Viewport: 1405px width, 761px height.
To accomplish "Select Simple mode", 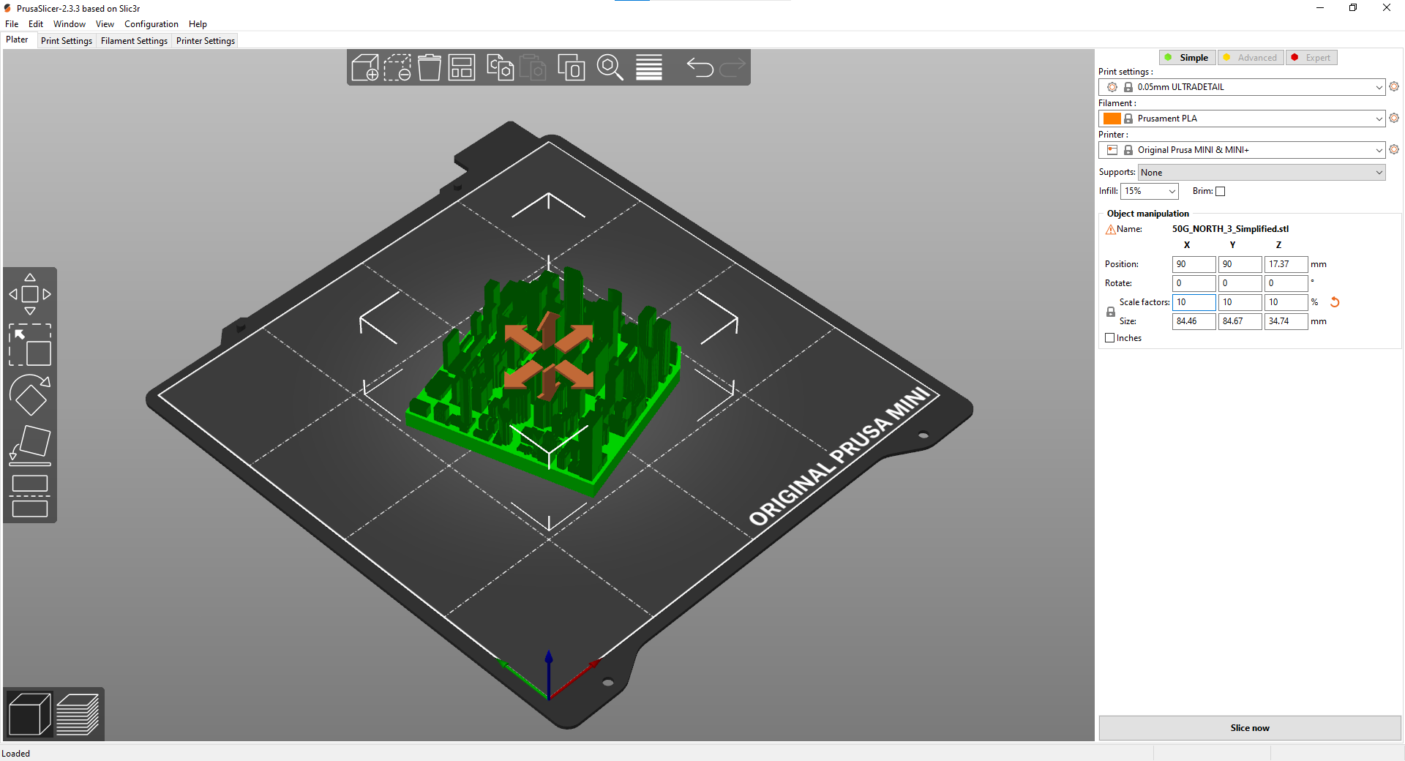I will point(1188,58).
